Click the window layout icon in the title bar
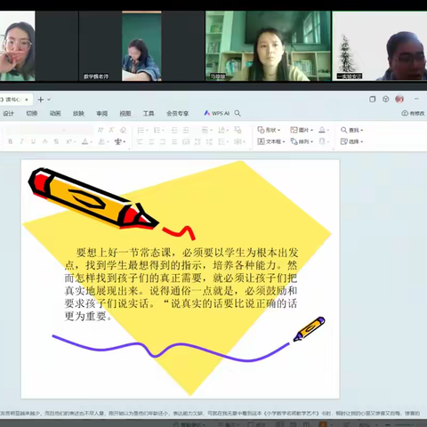 pyautogui.click(x=372, y=99)
